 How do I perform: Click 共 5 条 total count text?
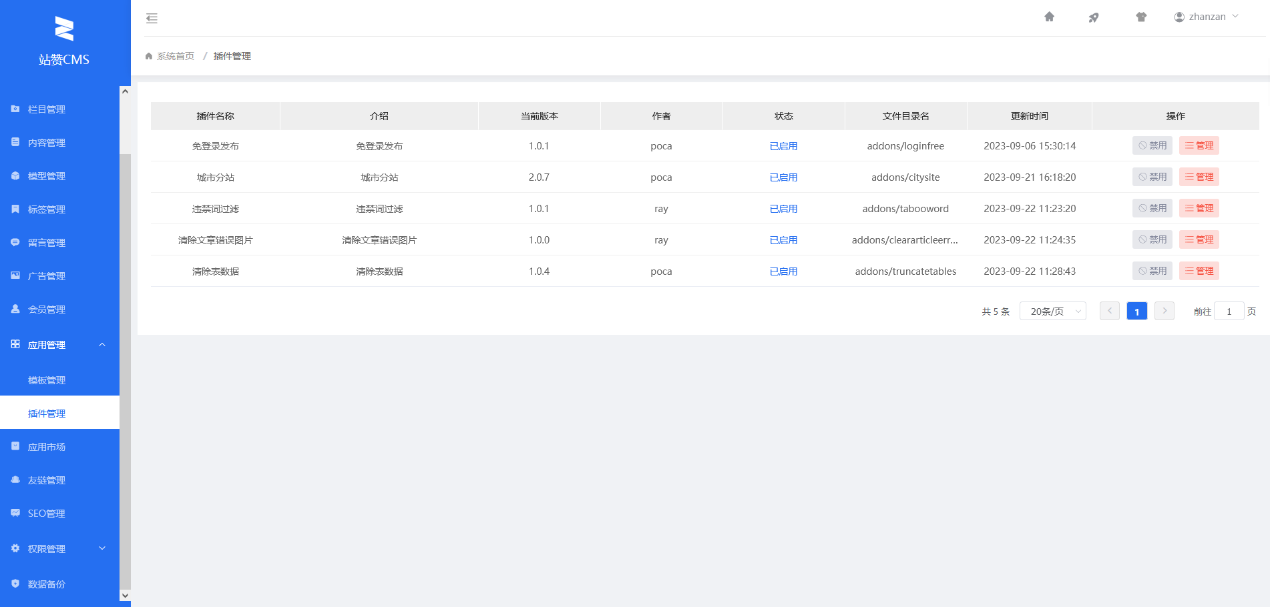point(996,312)
